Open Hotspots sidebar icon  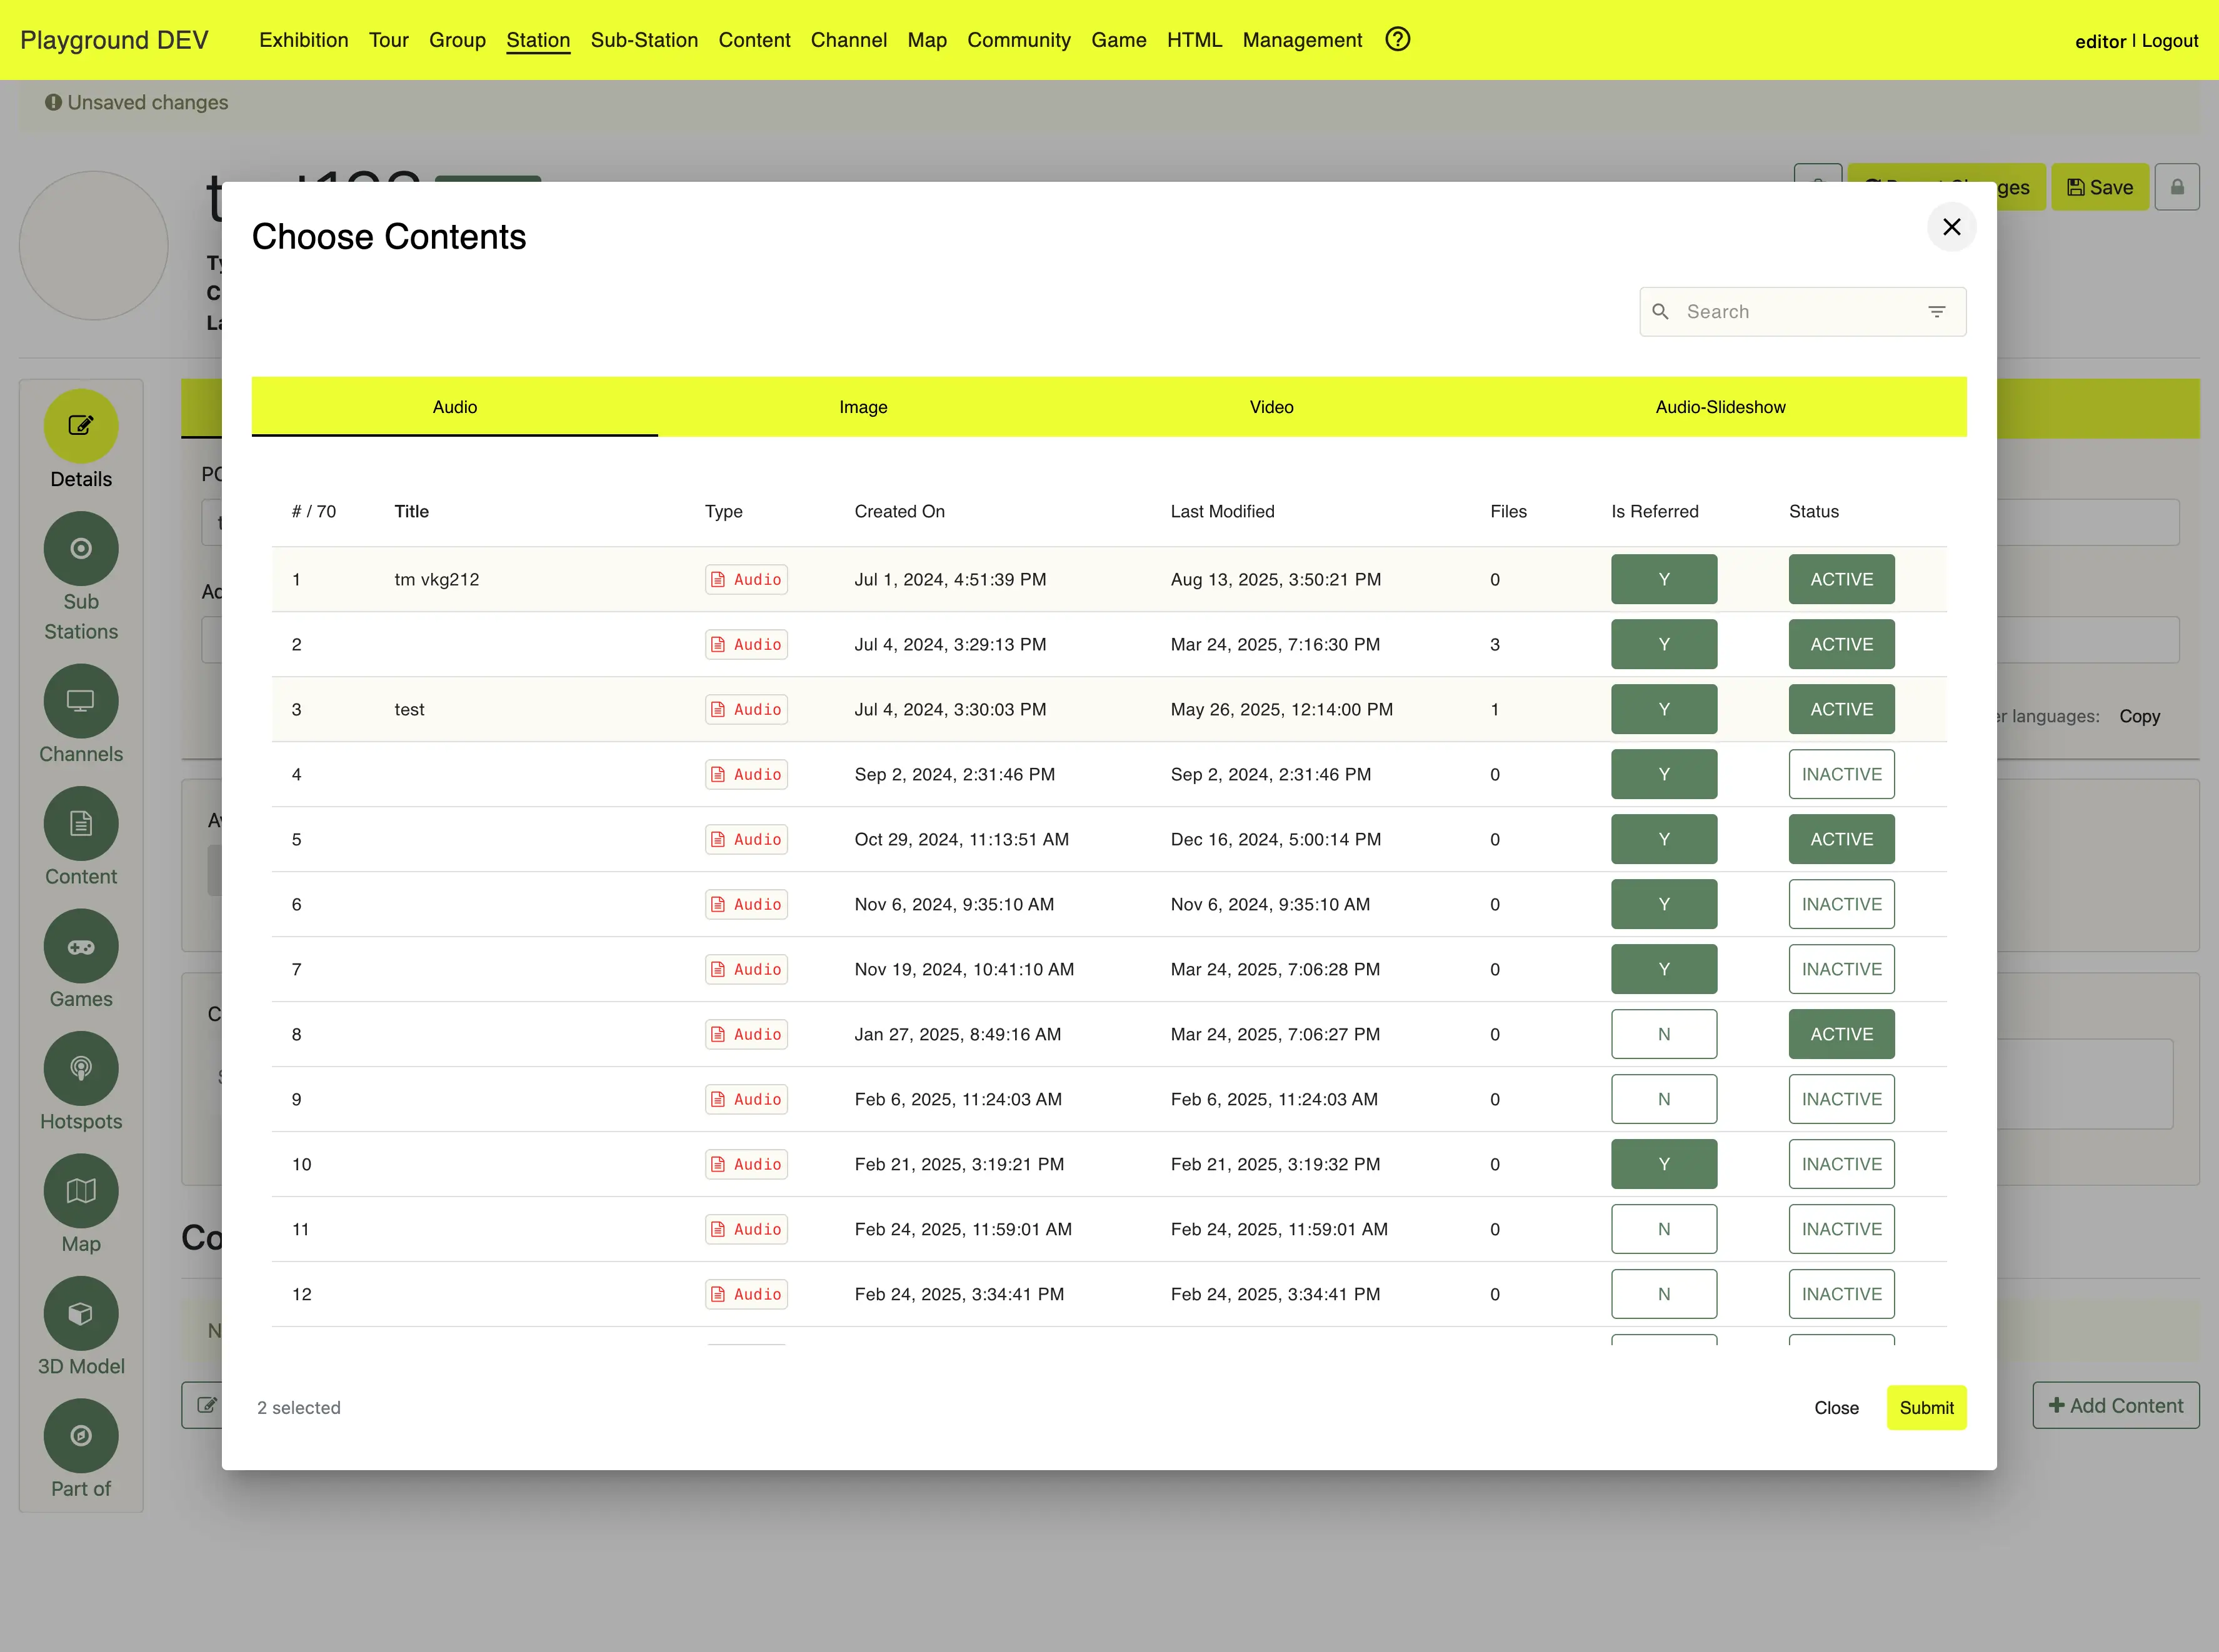click(x=81, y=1068)
